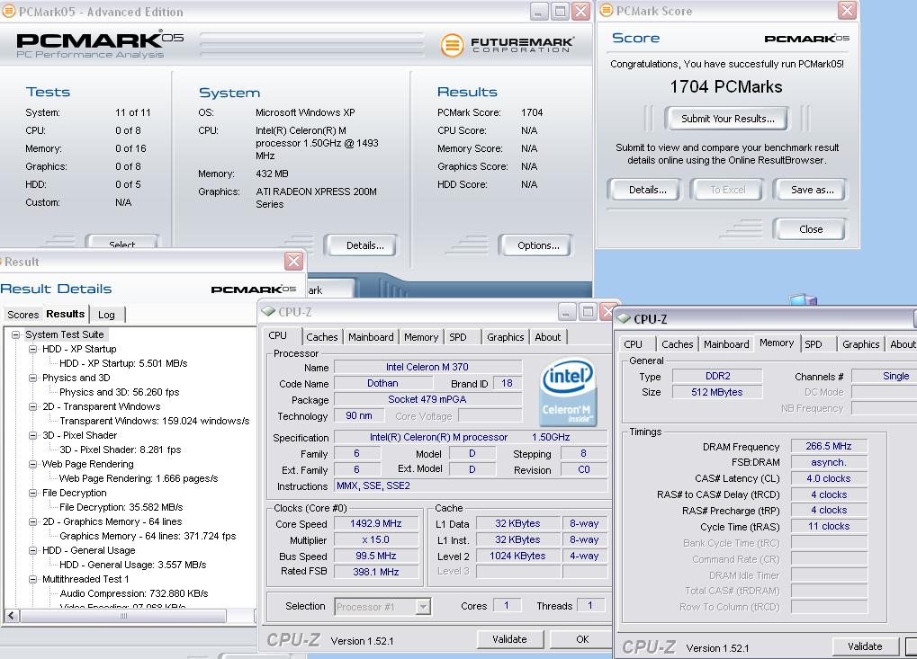Collapse the Physics and 3D node
This screenshot has width=917, height=659.
coord(33,378)
